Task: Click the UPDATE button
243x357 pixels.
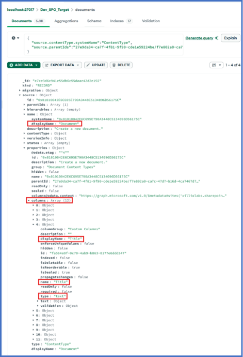Action: point(96,65)
